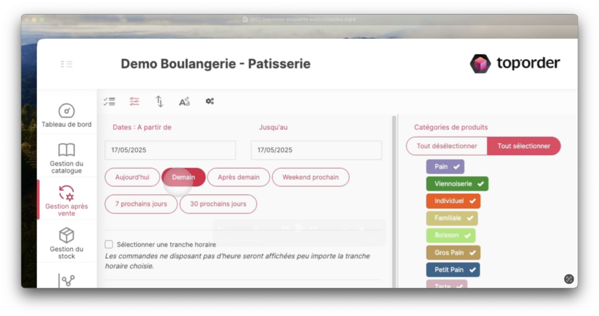This screenshot has width=599, height=316.
Task: Open Tableau de bord in sidebar
Action: (67, 115)
